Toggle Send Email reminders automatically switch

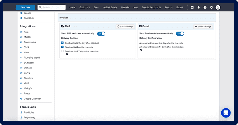pos(180,34)
